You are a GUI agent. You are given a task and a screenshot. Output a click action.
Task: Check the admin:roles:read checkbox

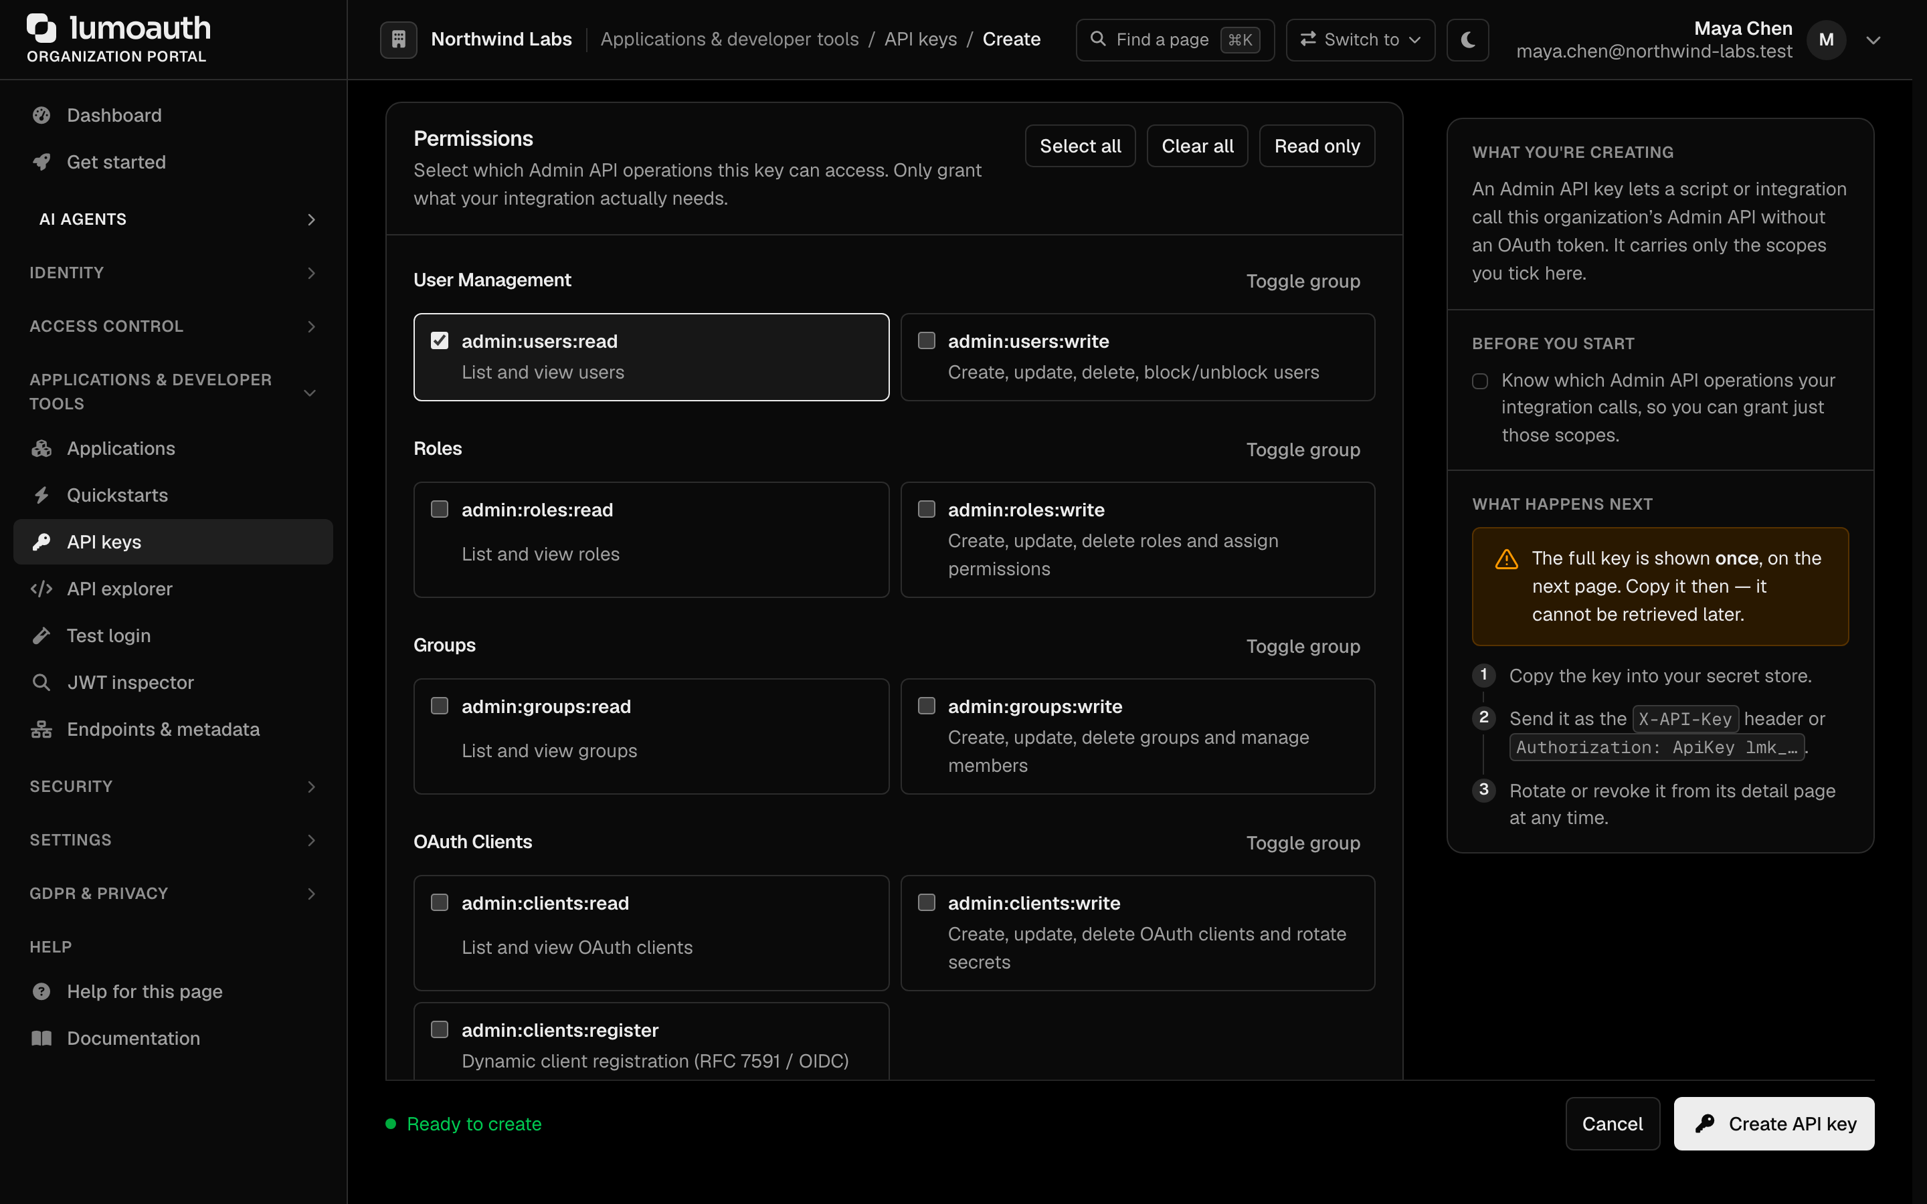click(x=440, y=509)
